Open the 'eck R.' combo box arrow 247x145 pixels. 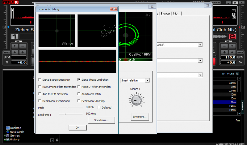(x=200, y=45)
